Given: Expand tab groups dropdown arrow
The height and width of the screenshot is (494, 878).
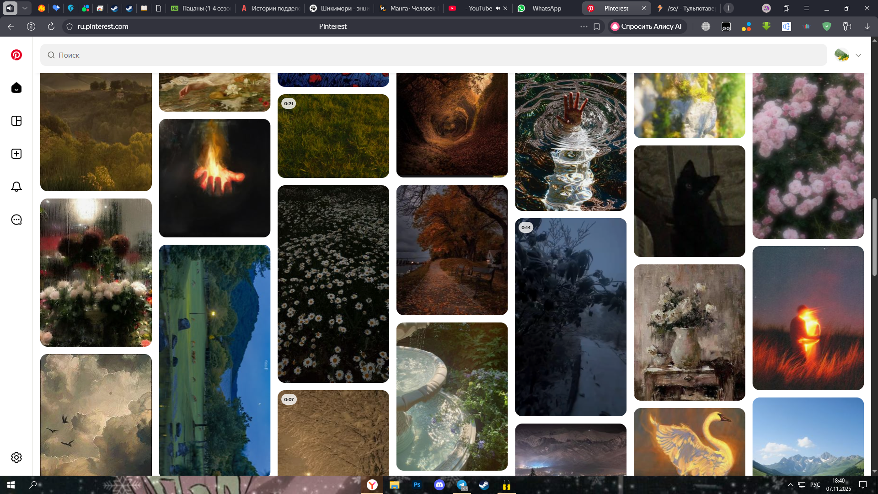Looking at the screenshot, I should (x=25, y=8).
